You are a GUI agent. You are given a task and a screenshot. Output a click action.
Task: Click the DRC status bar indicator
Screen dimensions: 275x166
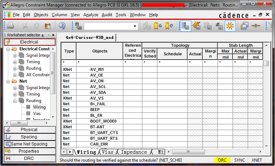click(x=222, y=160)
